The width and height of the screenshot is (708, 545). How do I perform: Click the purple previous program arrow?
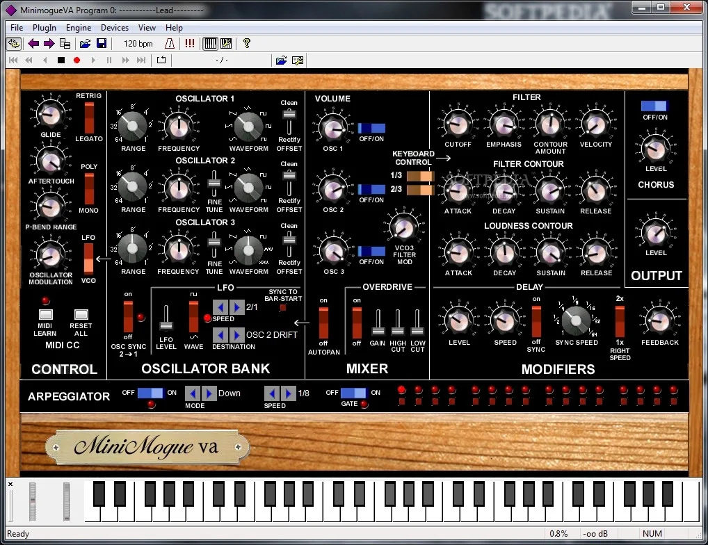33,44
